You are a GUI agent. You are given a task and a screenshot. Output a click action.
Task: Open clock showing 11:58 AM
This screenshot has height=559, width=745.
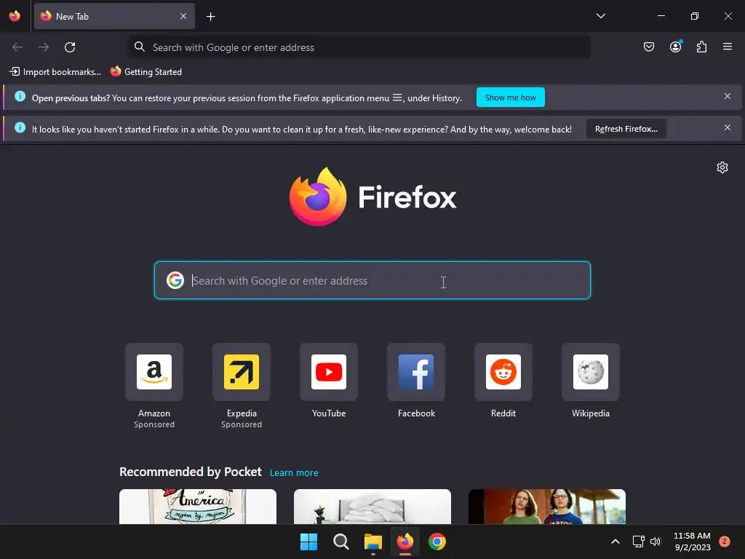point(692,542)
